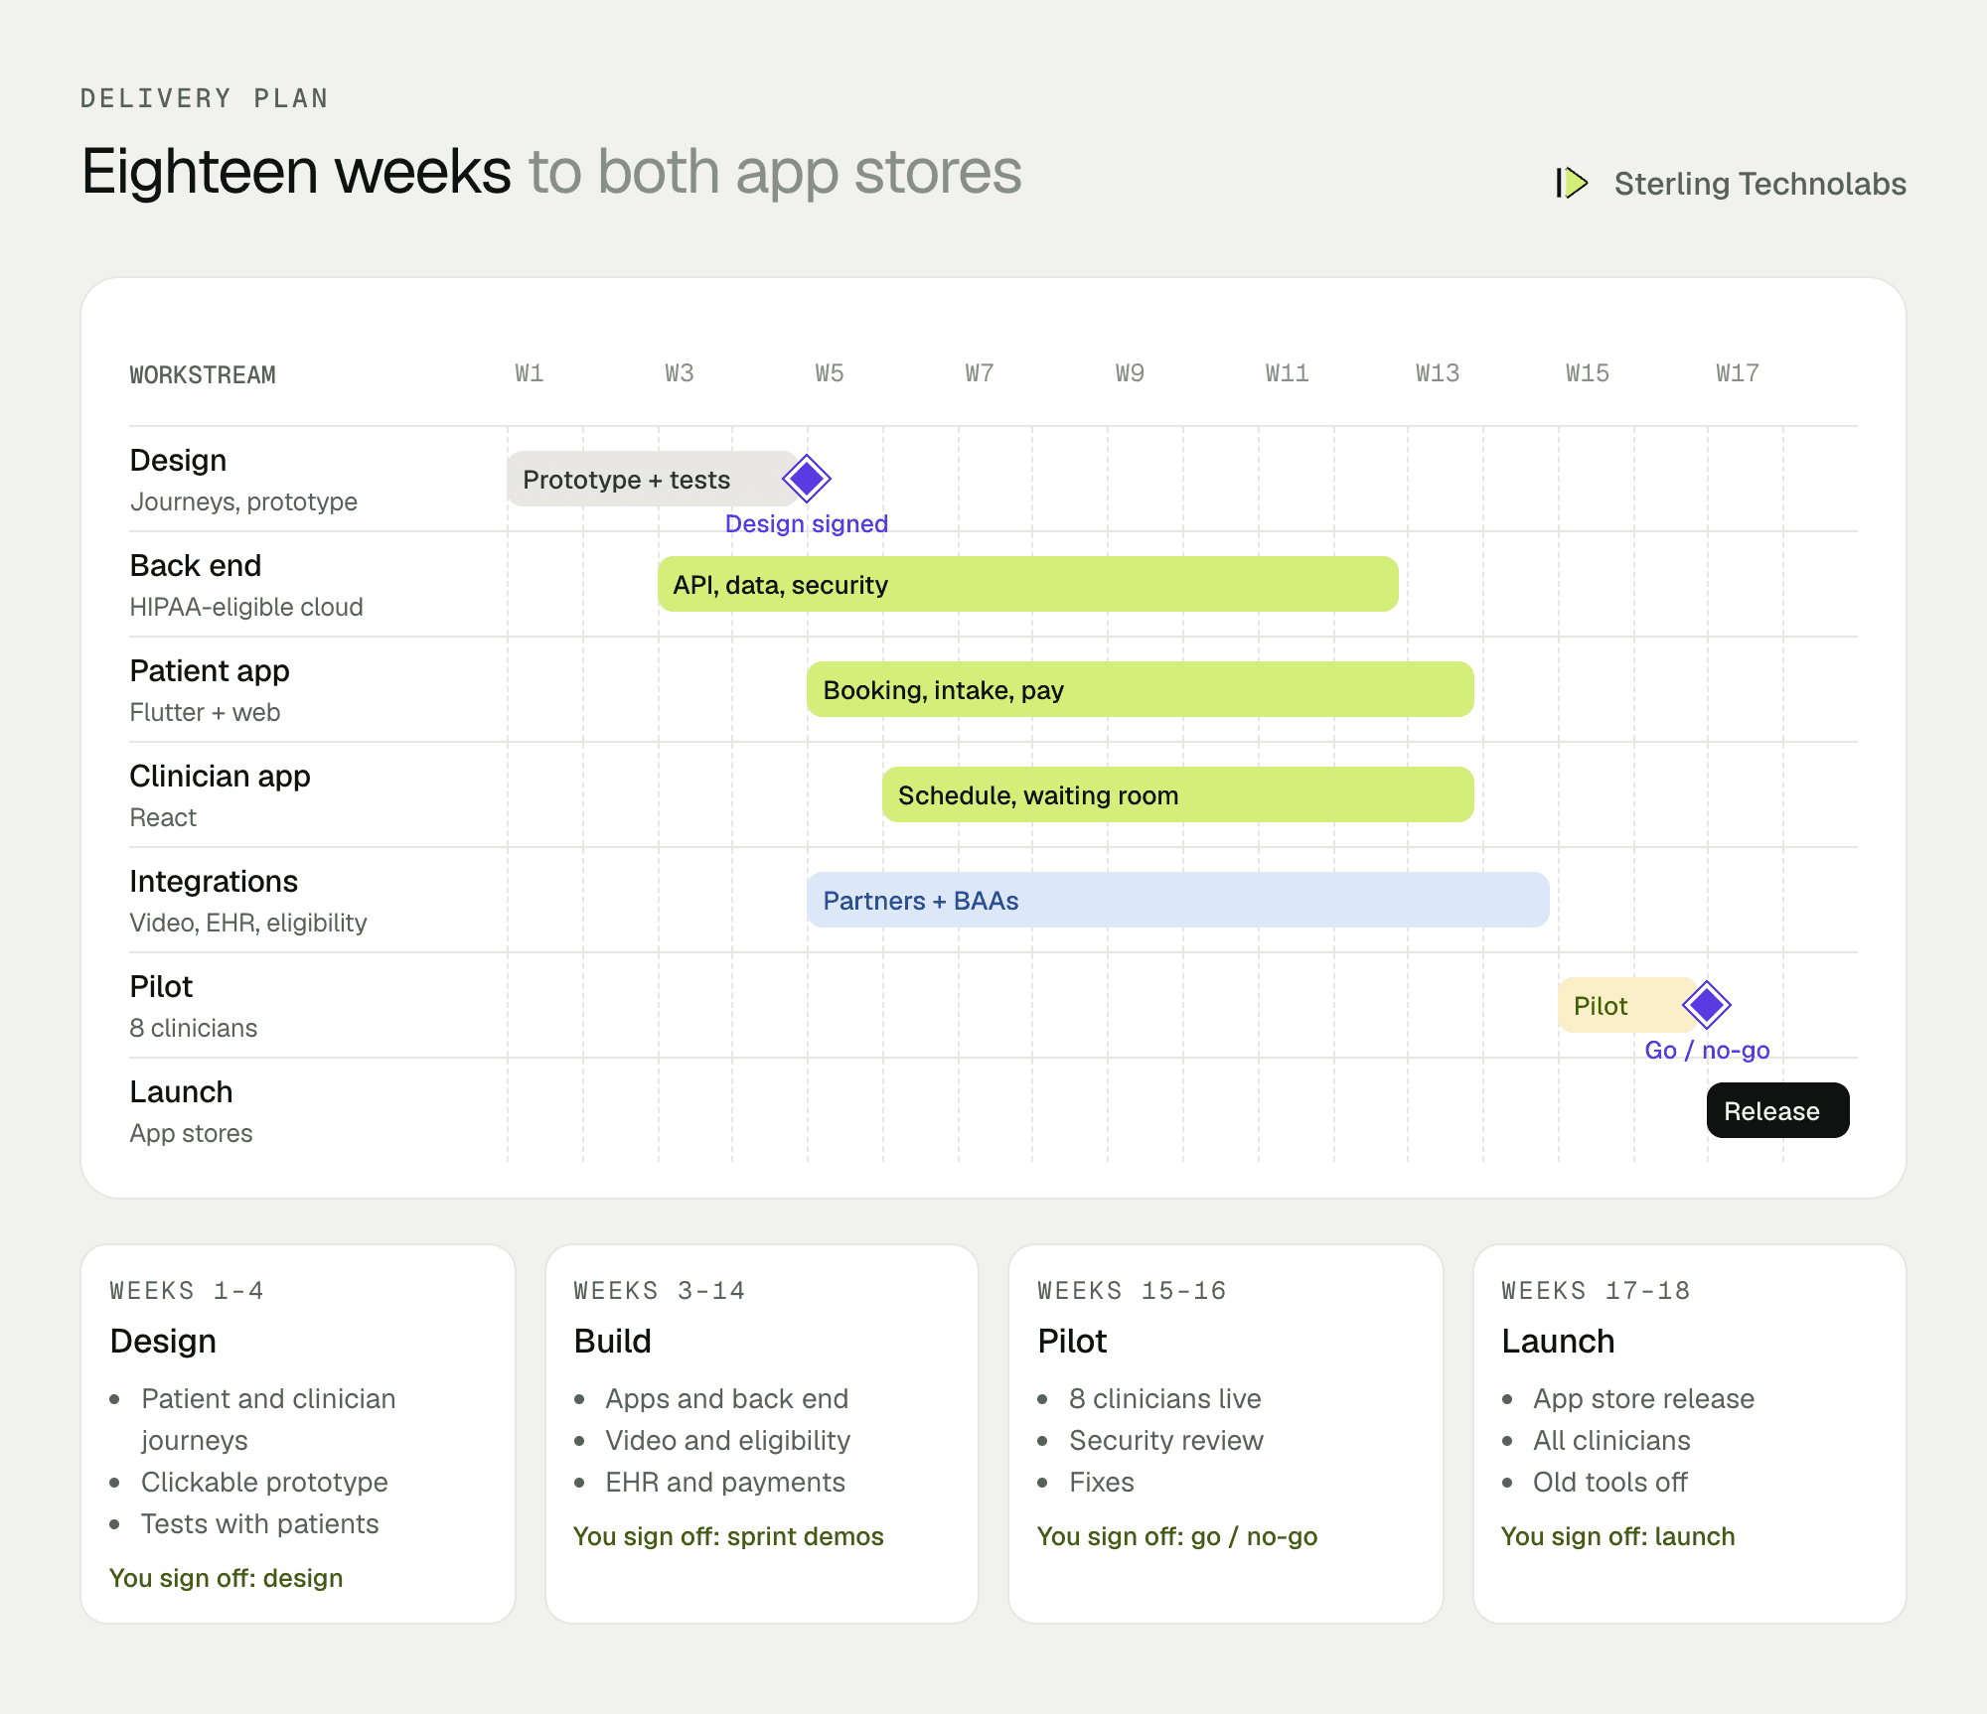Click the W13 week header
1987x1714 pixels.
[1438, 373]
